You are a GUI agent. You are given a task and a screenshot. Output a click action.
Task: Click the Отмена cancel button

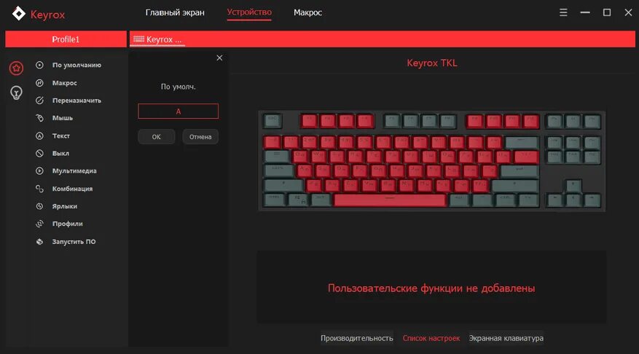(200, 137)
